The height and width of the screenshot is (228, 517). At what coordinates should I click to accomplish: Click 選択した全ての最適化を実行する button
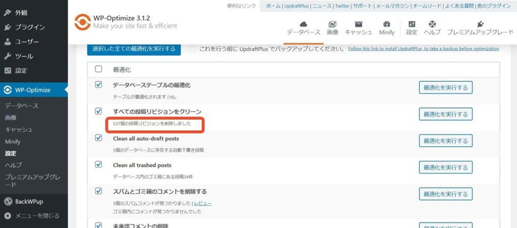coord(134,49)
